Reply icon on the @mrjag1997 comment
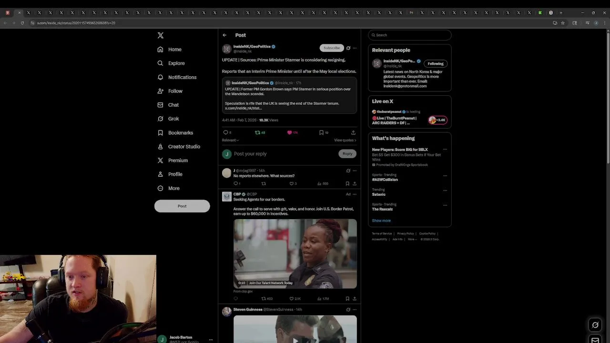610x343 pixels. click(x=235, y=183)
